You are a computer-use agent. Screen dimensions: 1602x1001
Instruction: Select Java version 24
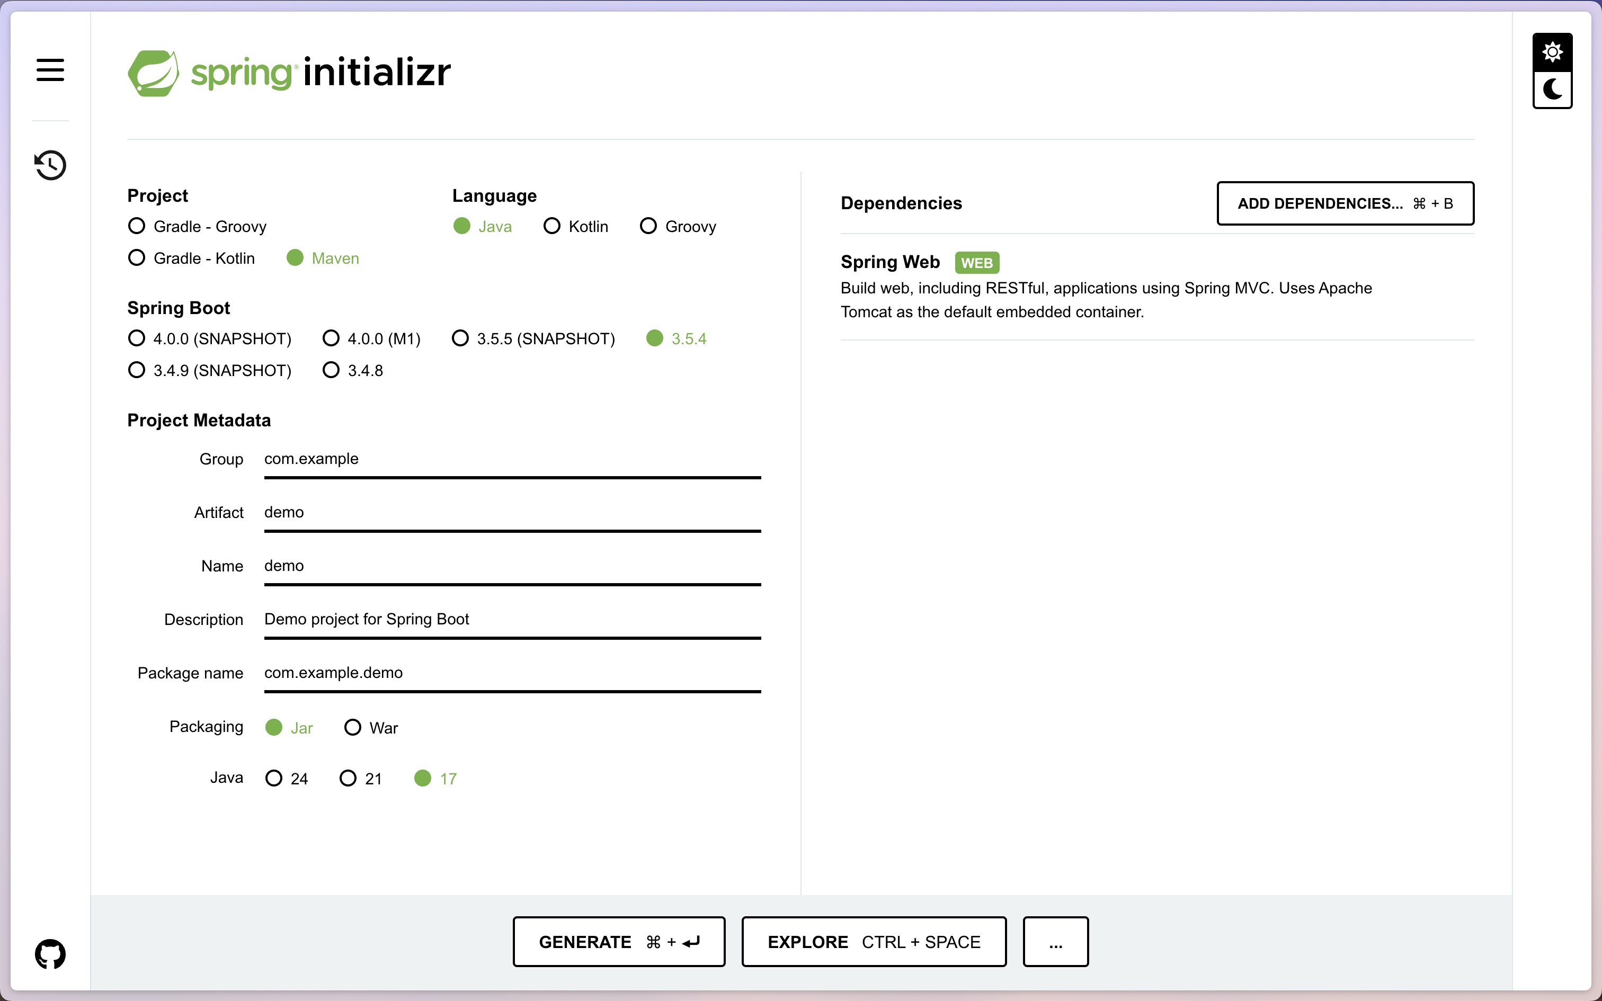(287, 779)
